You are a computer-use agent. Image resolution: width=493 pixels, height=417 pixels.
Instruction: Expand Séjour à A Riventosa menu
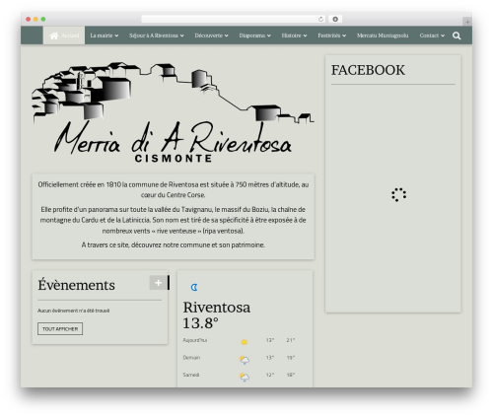tap(157, 35)
